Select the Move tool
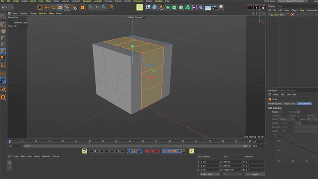The image size is (318, 179). 47,8
